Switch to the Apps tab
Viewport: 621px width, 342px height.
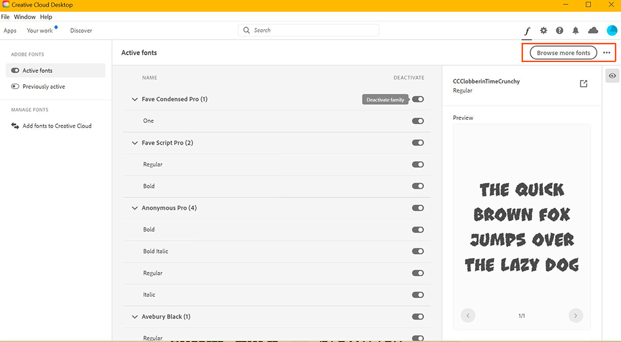tap(10, 30)
